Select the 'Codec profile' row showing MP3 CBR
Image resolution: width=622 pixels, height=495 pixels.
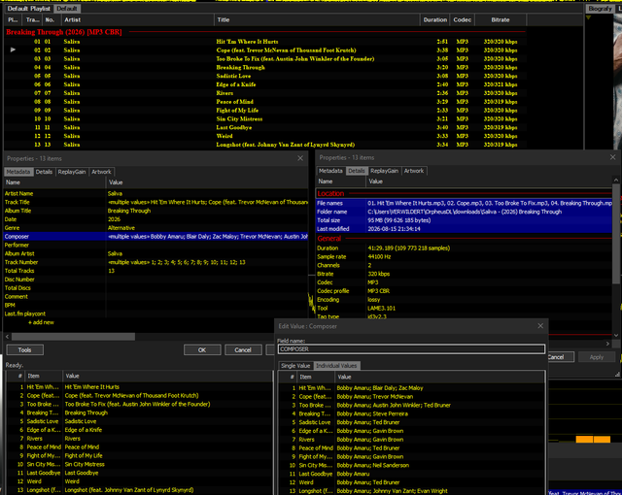coord(465,291)
